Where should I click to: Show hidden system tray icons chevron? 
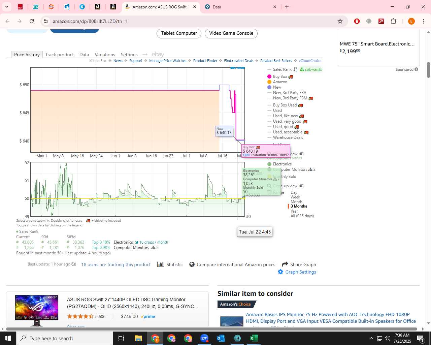[x=371, y=338]
